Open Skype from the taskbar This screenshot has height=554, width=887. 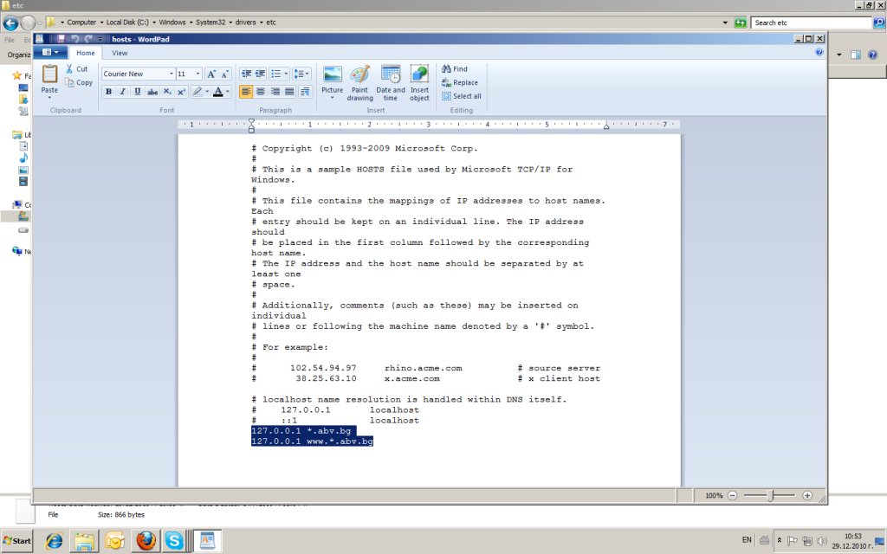(x=174, y=541)
